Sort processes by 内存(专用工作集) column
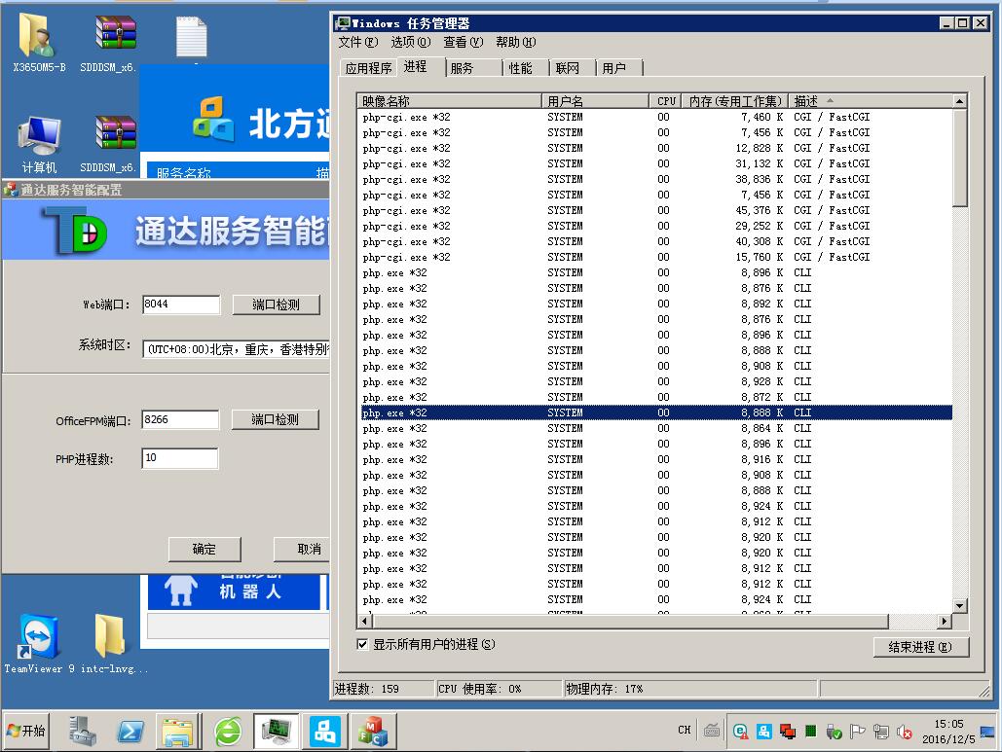The width and height of the screenshot is (1002, 752). 735,100
